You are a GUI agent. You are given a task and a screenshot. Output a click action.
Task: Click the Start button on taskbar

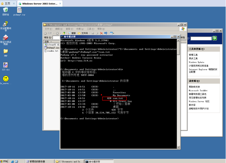point(4,161)
